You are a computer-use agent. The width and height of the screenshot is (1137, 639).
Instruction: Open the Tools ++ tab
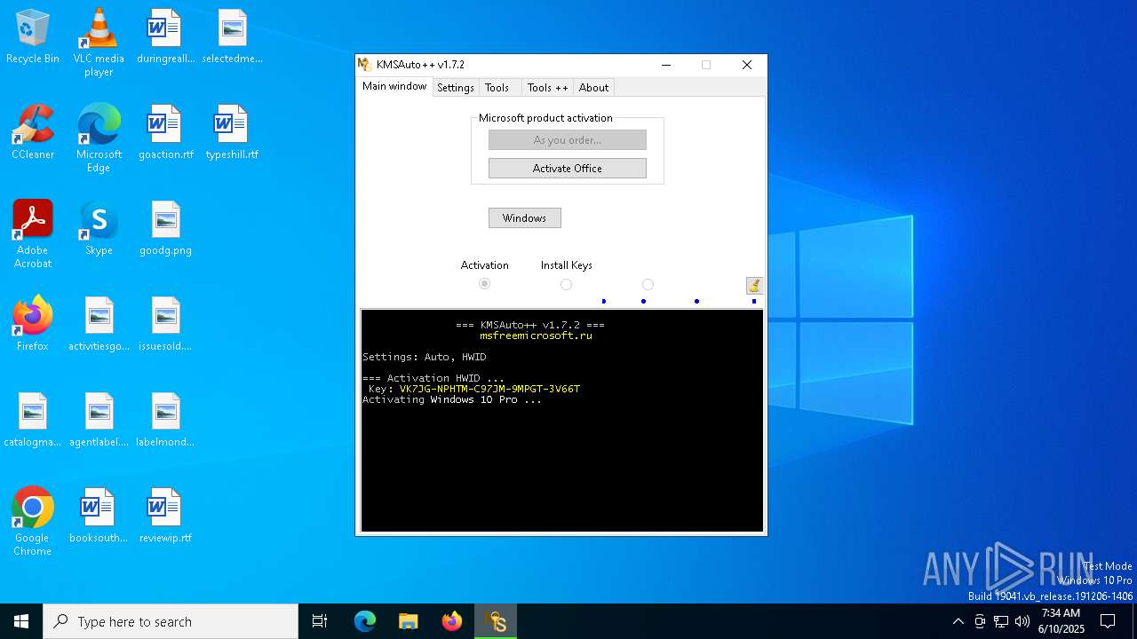547,88
